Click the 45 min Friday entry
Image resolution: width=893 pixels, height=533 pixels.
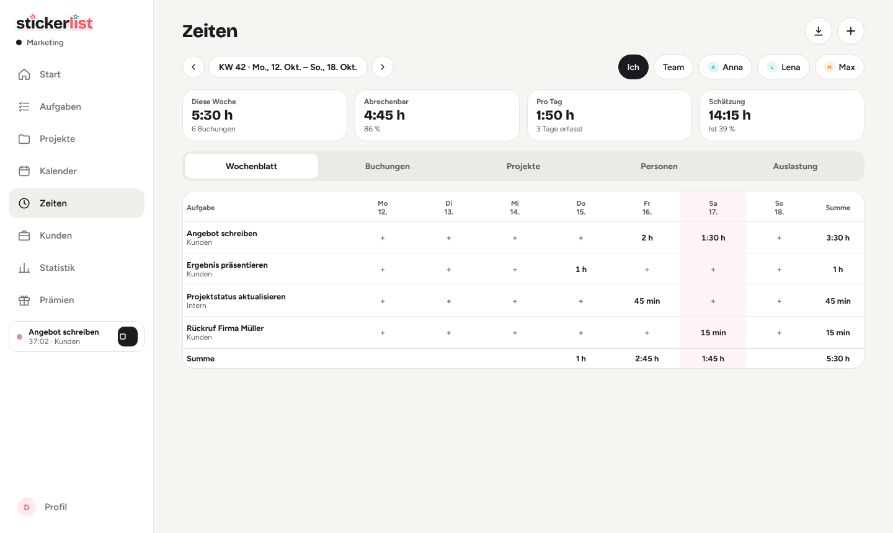click(647, 301)
